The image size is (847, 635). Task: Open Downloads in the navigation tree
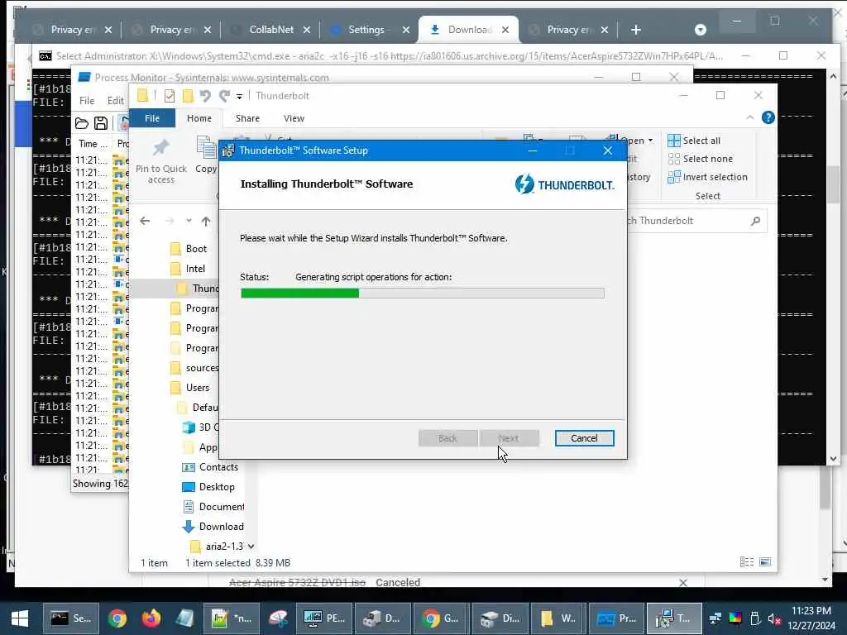coord(213,527)
